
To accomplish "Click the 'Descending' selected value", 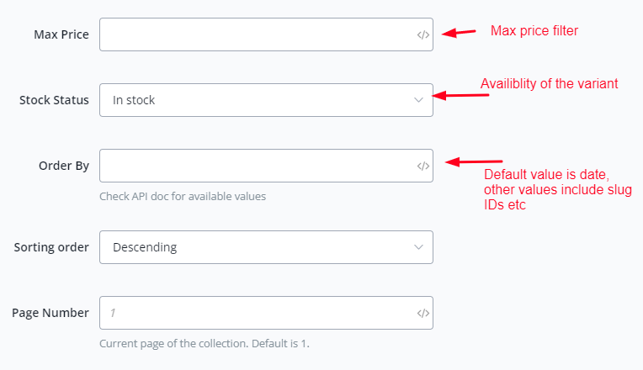I will coord(145,247).
